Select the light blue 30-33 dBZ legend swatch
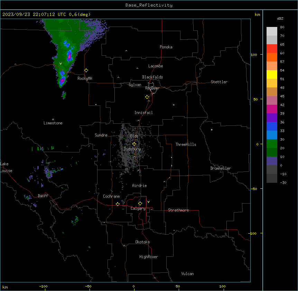 coord(272,135)
